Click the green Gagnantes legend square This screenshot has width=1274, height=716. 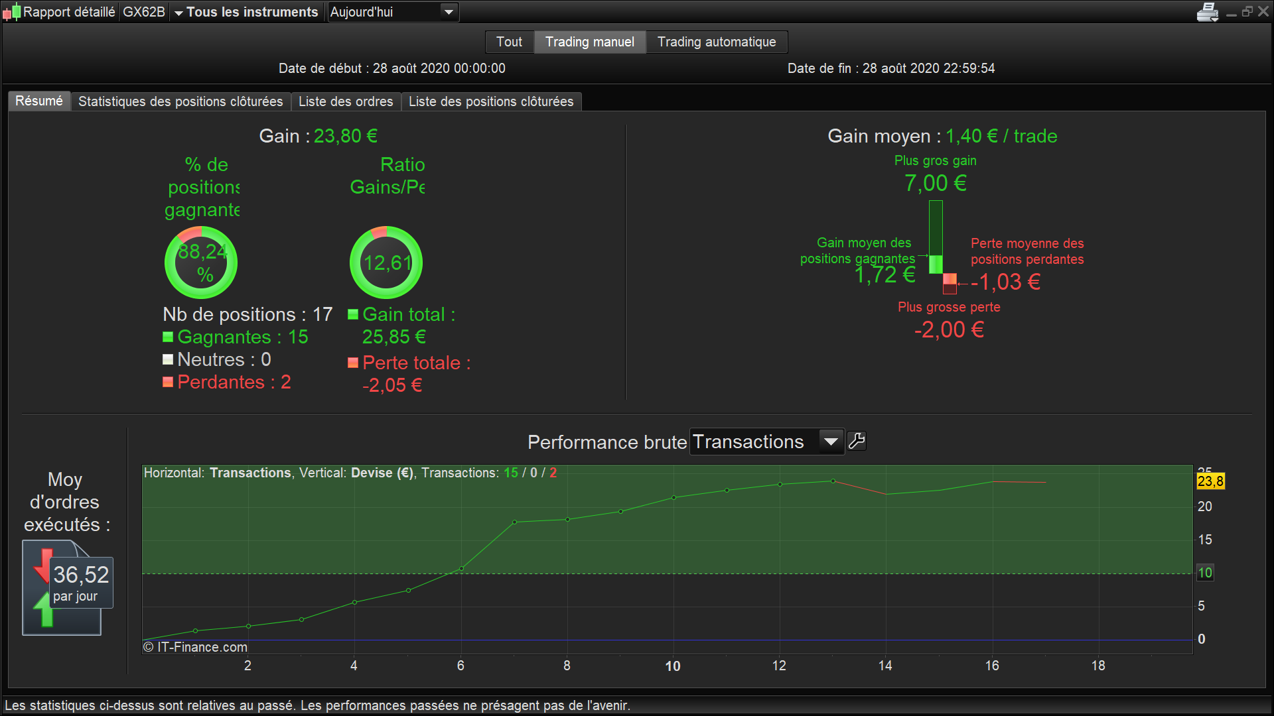(x=168, y=337)
